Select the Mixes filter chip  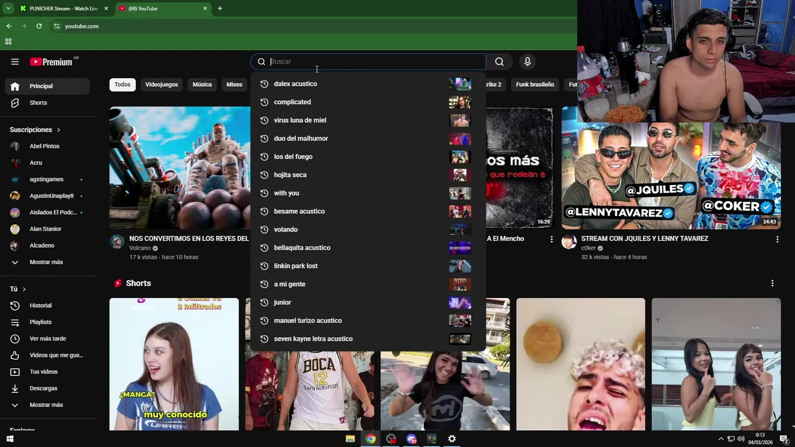click(234, 84)
